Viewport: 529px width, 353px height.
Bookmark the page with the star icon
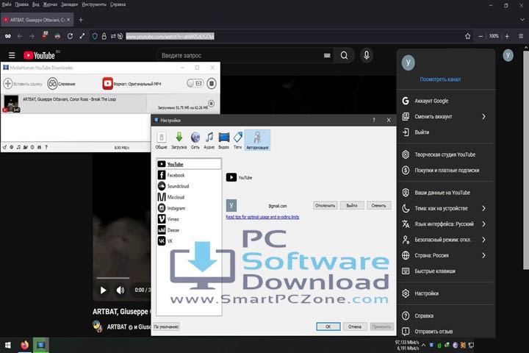click(x=467, y=36)
